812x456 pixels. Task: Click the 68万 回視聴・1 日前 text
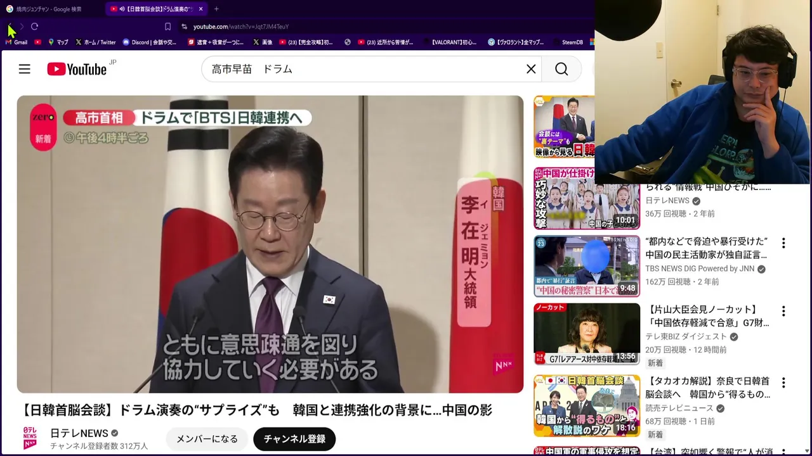(680, 421)
